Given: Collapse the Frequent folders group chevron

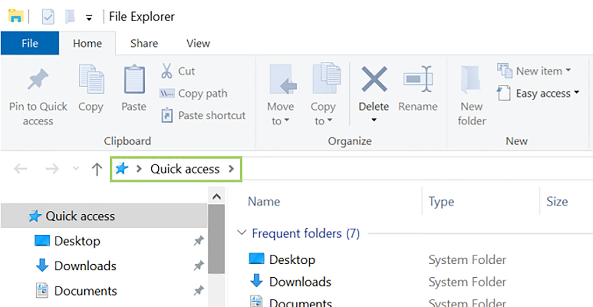Looking at the screenshot, I should click(x=242, y=233).
